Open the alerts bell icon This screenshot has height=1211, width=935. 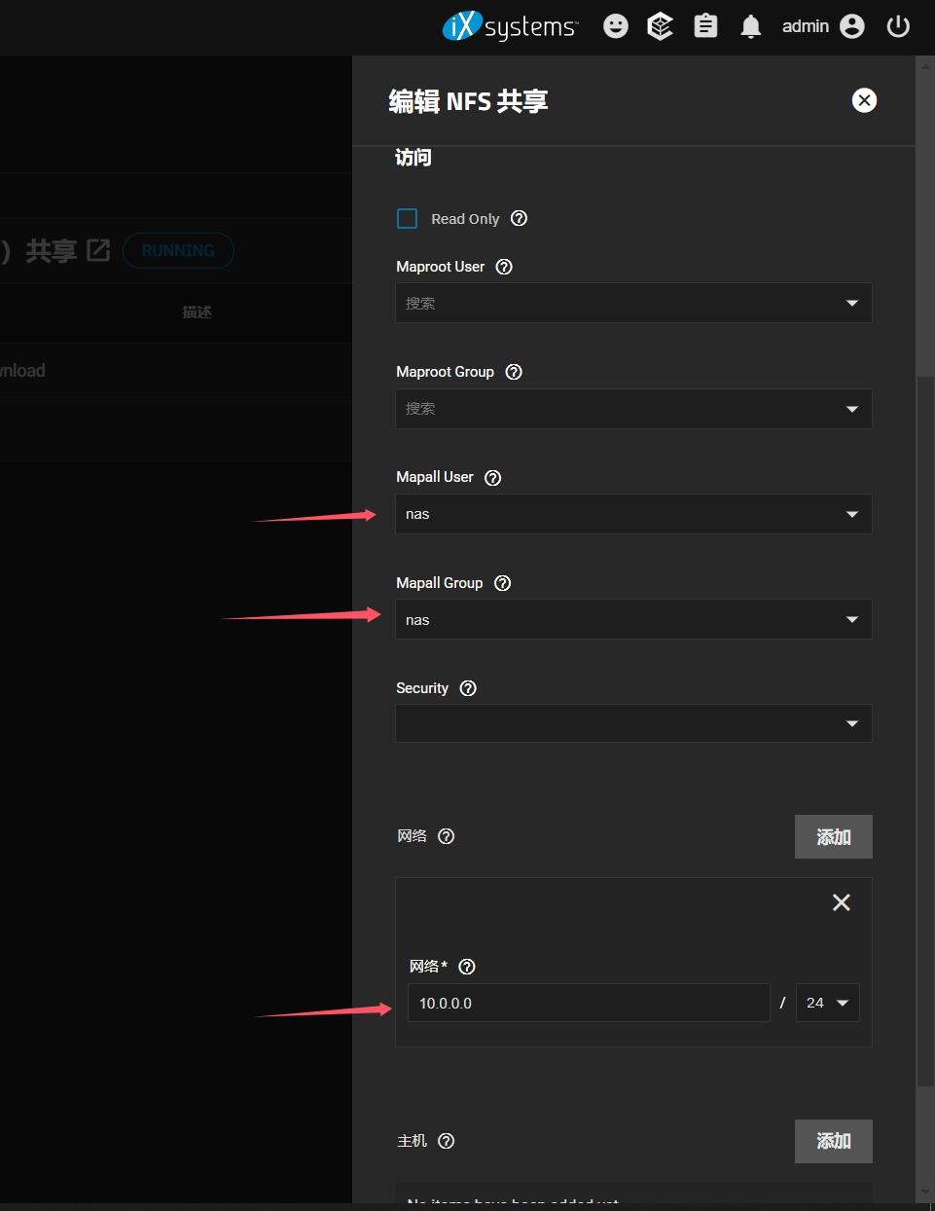point(750,26)
